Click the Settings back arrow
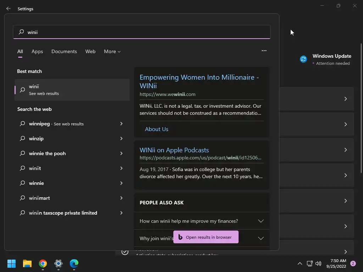 [9, 8]
